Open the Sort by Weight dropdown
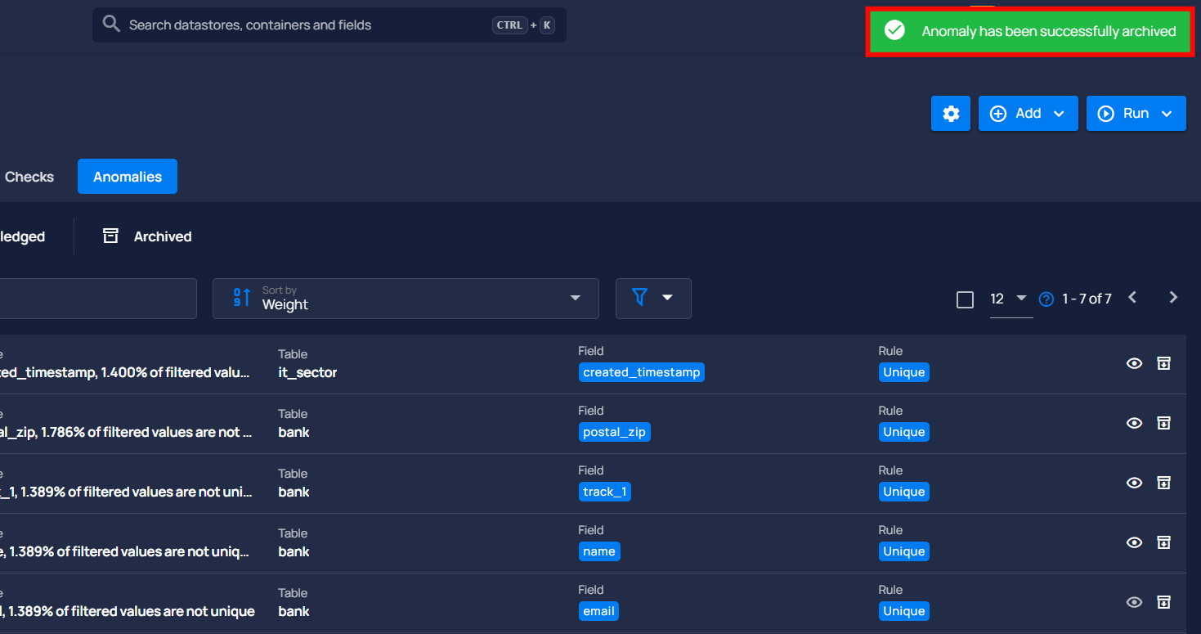 click(x=406, y=299)
